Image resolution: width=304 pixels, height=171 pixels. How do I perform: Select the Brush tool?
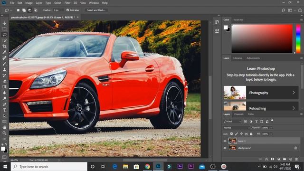click(x=4, y=64)
